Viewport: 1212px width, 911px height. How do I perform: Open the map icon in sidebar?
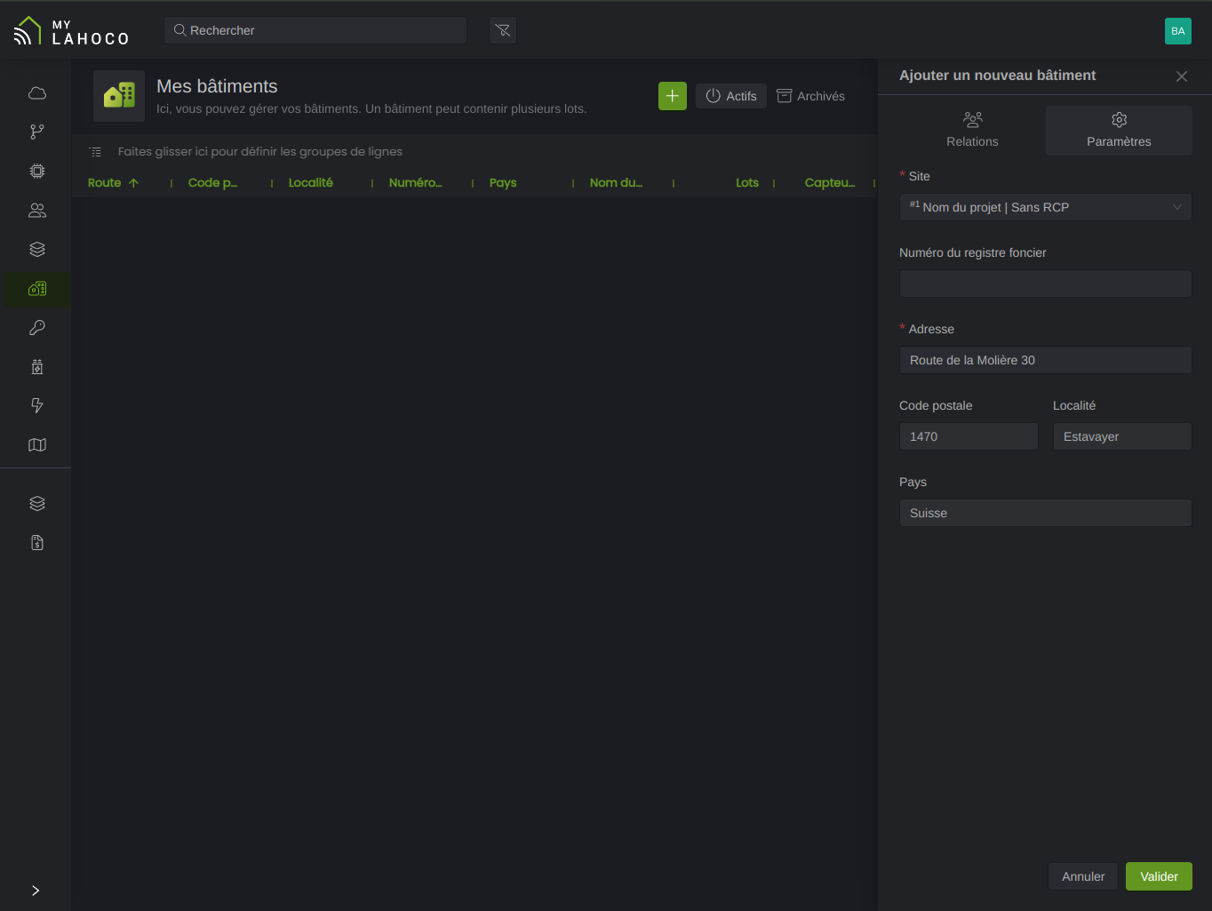[37, 445]
